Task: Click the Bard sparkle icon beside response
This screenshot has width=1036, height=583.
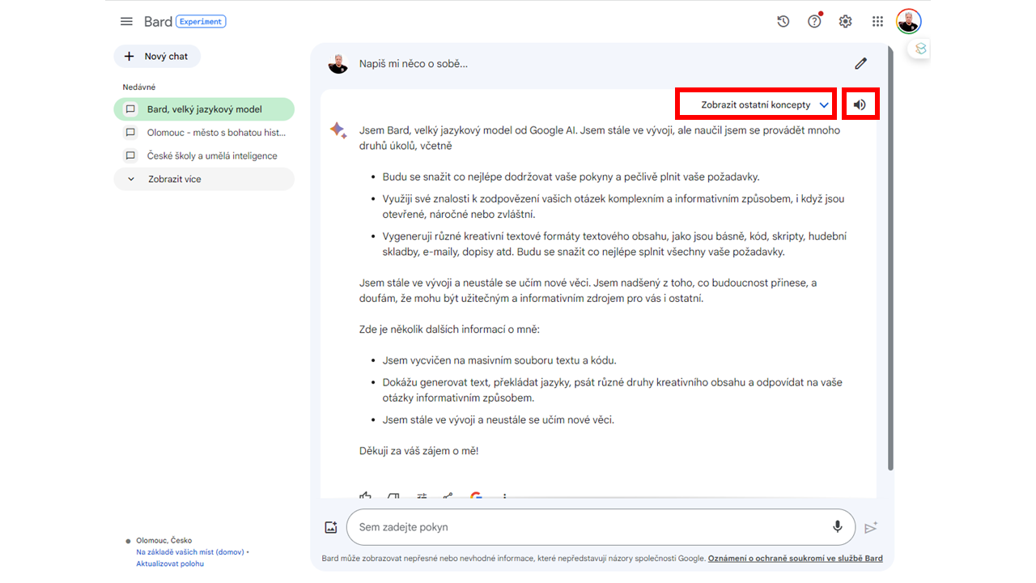Action: click(x=338, y=130)
